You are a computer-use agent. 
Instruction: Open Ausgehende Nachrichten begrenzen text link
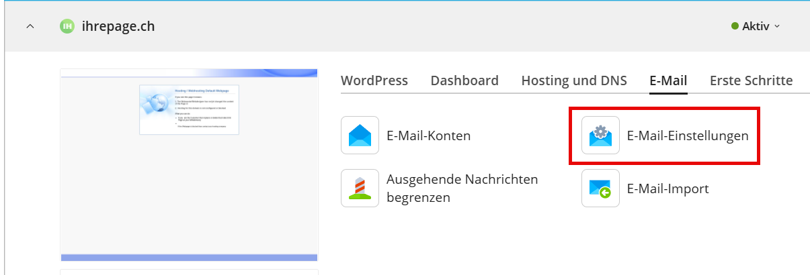coord(462,188)
